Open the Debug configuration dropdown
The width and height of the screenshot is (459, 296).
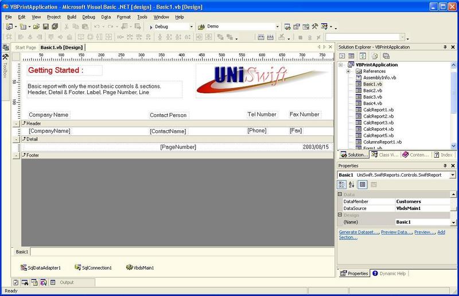(x=192, y=26)
